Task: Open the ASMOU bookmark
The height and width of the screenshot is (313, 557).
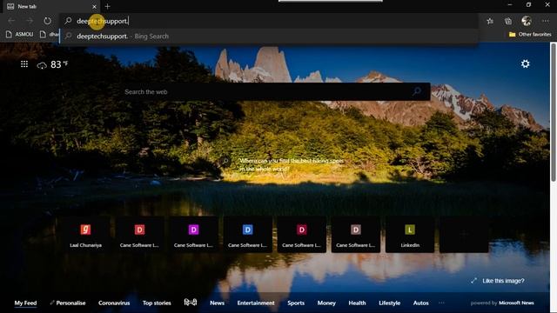Action: coord(20,35)
